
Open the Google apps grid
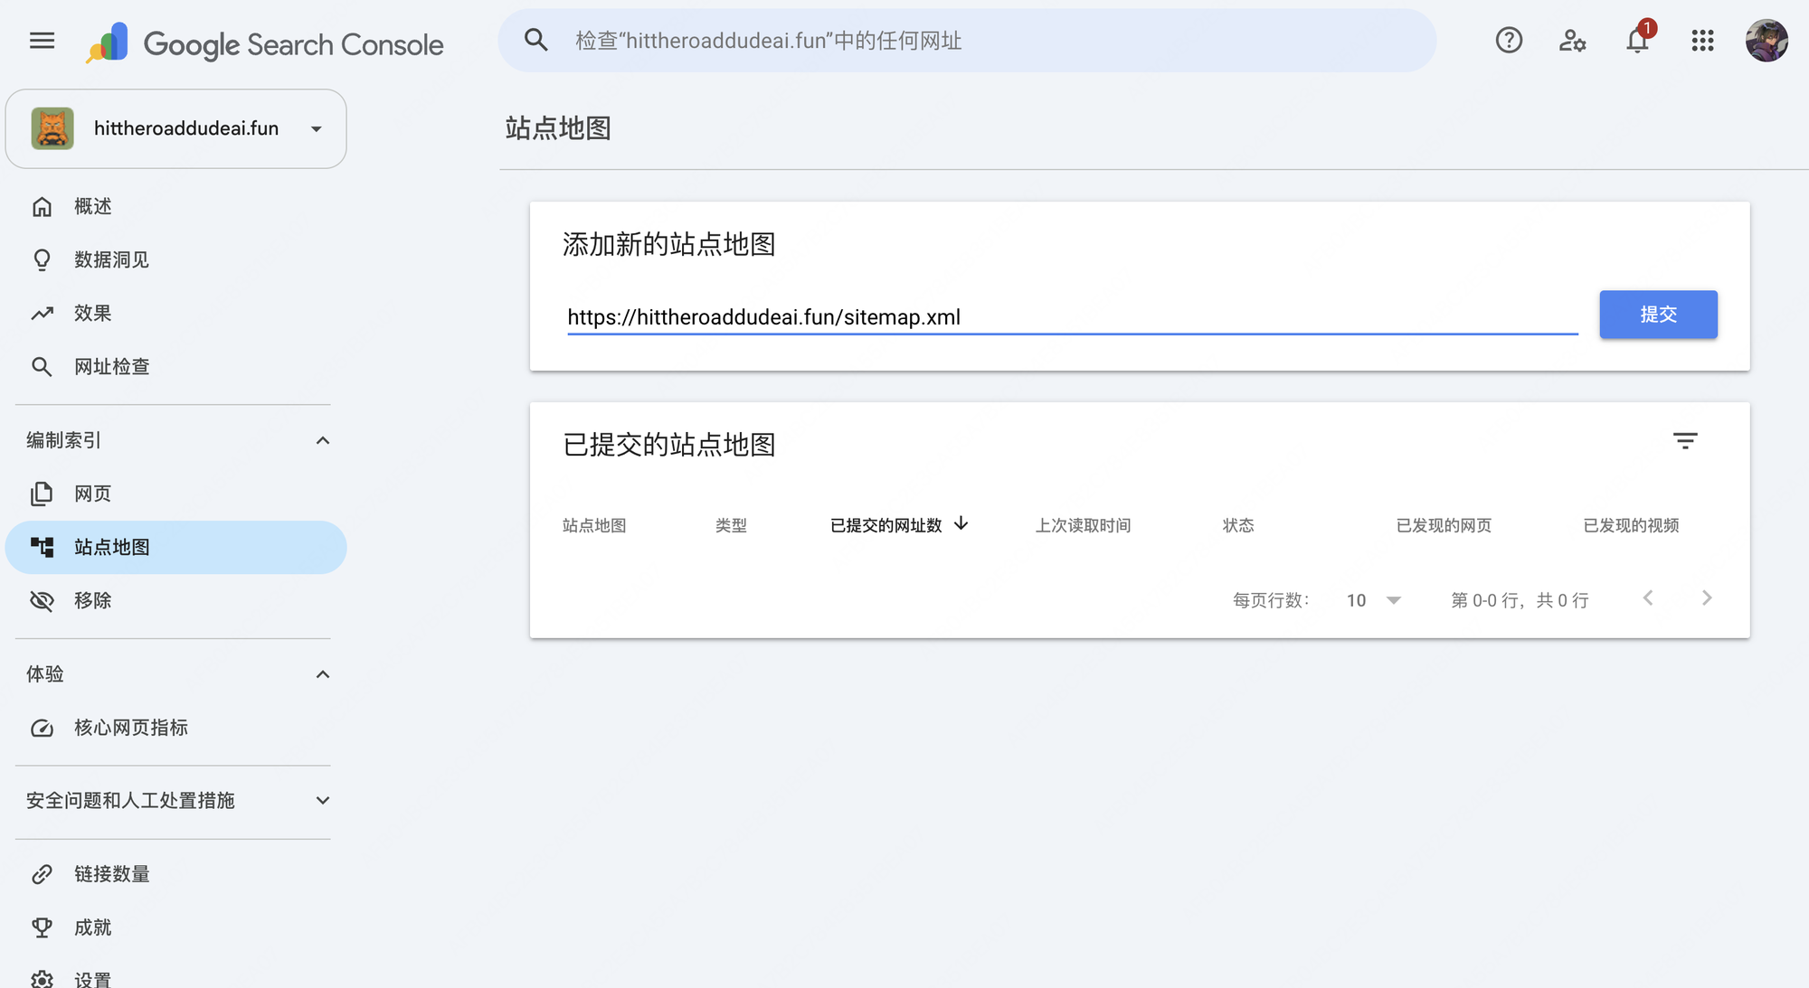tap(1702, 41)
